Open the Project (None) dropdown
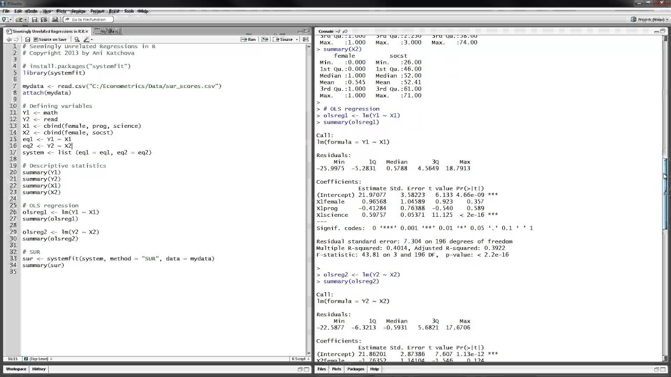 click(650, 19)
